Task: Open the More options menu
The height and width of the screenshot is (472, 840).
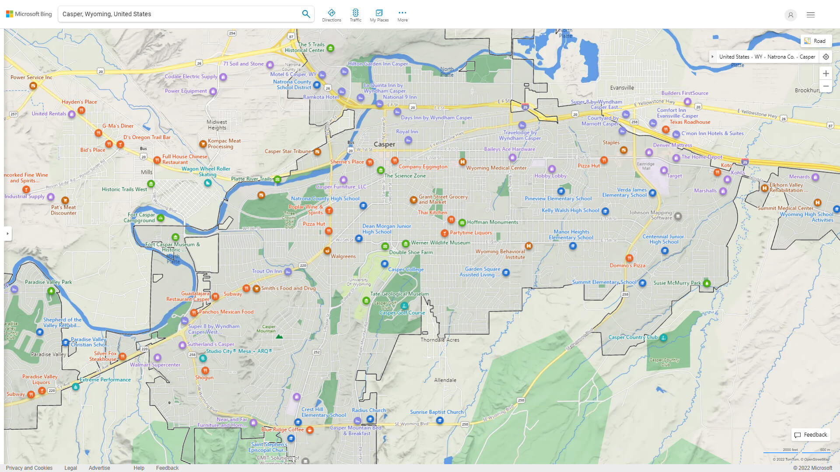Action: (x=402, y=15)
